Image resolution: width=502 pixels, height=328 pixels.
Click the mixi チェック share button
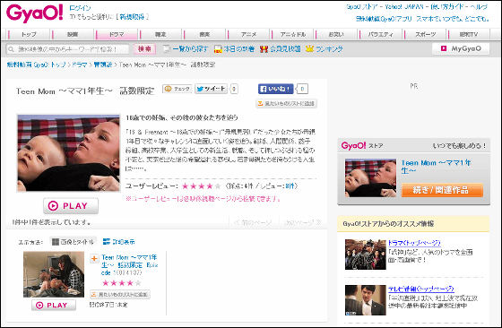click(x=177, y=89)
